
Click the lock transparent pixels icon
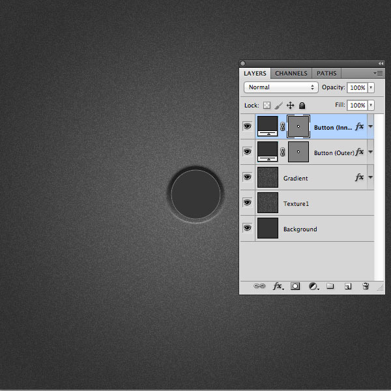pos(267,105)
